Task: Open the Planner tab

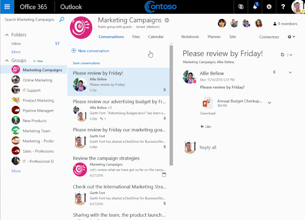Action: coord(214,37)
